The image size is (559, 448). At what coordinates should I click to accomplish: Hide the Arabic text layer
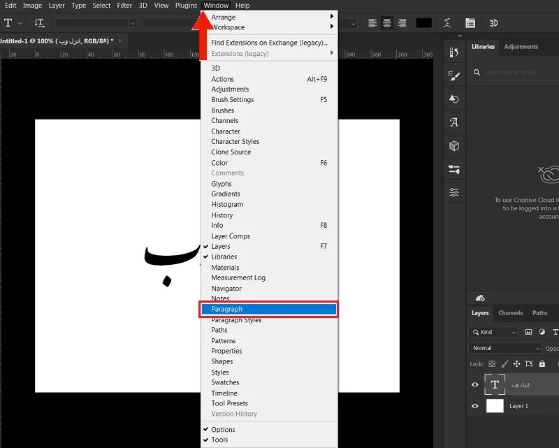(475, 384)
